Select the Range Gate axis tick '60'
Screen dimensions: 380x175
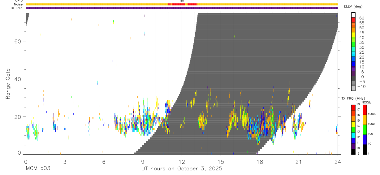pyautogui.click(x=17, y=41)
